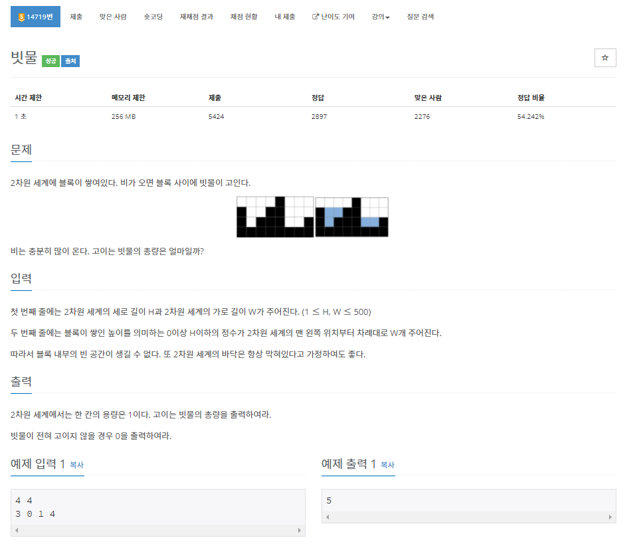Click the blue 출처 badge
Screen dimensions: 643x546
[x=70, y=61]
